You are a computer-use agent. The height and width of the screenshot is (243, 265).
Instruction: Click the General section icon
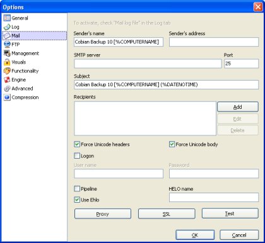[x=7, y=18]
